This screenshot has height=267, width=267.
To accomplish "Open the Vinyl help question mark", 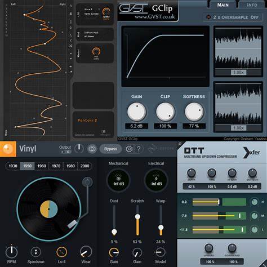I will [x=139, y=149].
